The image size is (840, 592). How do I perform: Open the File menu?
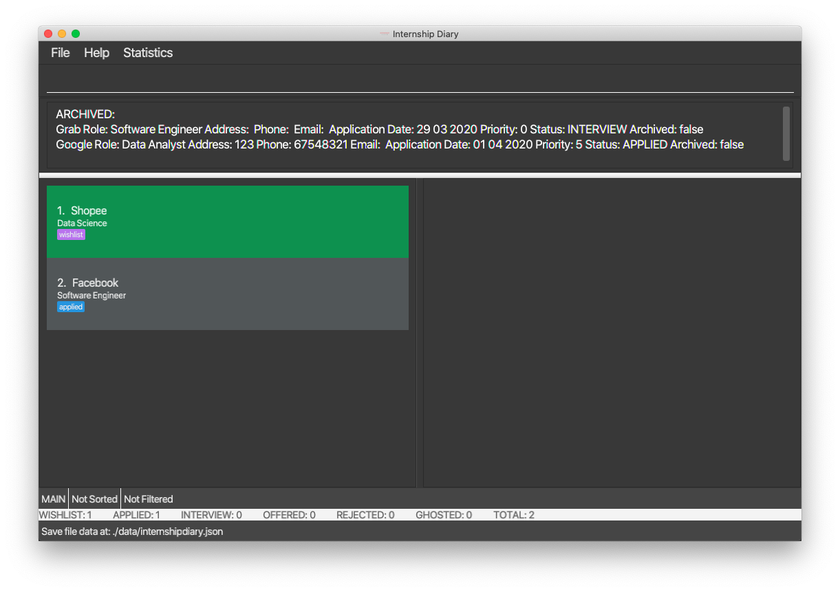pos(61,53)
